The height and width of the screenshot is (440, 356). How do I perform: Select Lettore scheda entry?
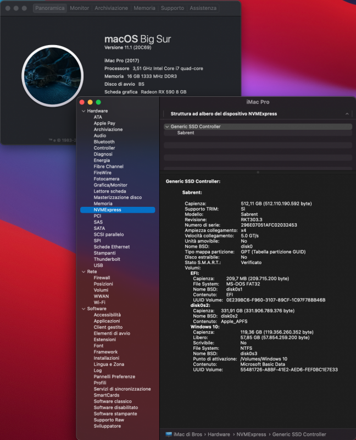click(110, 191)
